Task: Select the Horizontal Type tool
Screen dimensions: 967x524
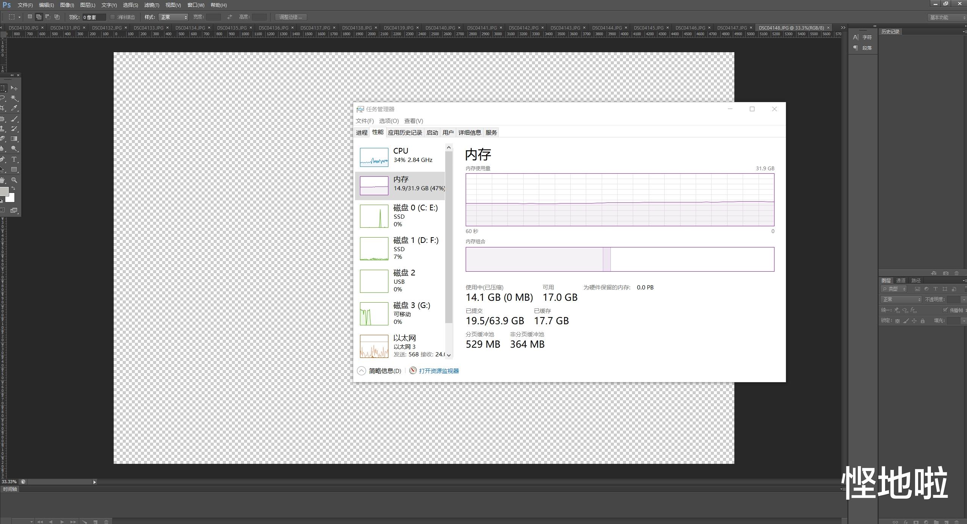Action: [x=14, y=159]
